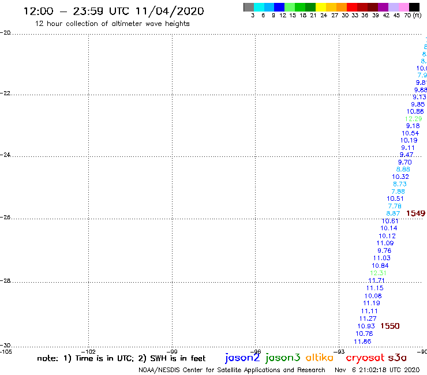Screen dimensions: 427x375
Task: Select the wave height value 10.08
Action: pos(373,296)
